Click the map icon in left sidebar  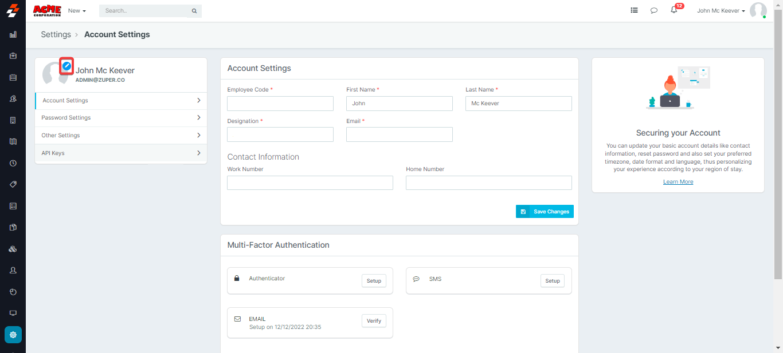[13, 141]
